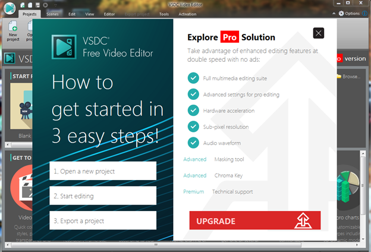This screenshot has width=371, height=252.
Task: Click the Blank project thumbnail in main window
Action: coord(21,106)
